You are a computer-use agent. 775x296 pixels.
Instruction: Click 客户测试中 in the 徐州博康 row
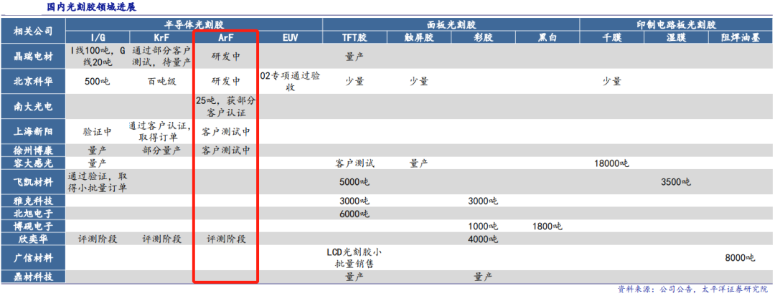point(226,151)
